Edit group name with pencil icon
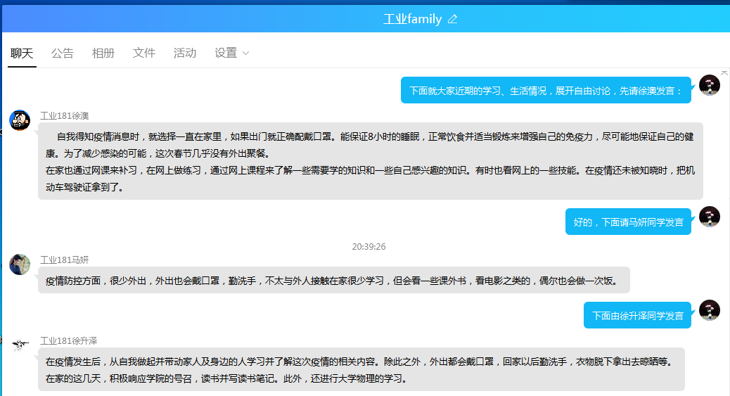Screen dimensions: 730x396 click(452, 19)
